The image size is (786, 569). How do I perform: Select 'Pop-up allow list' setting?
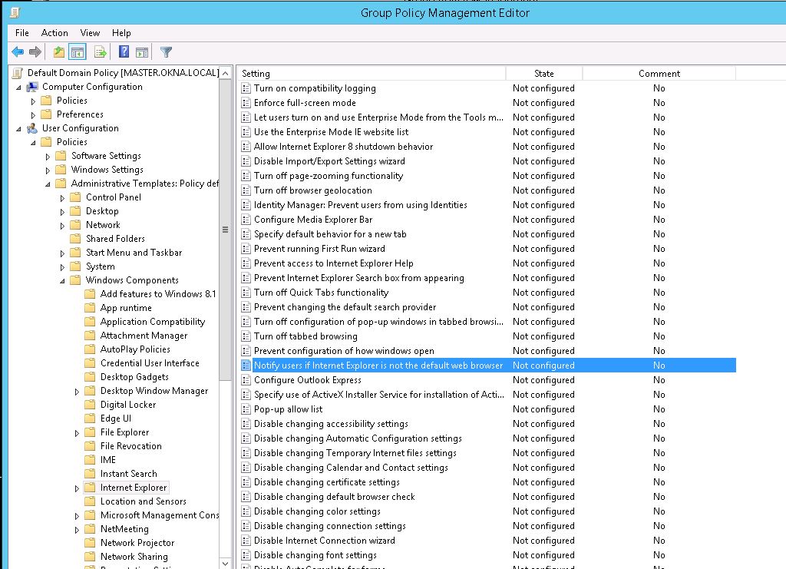pos(289,409)
